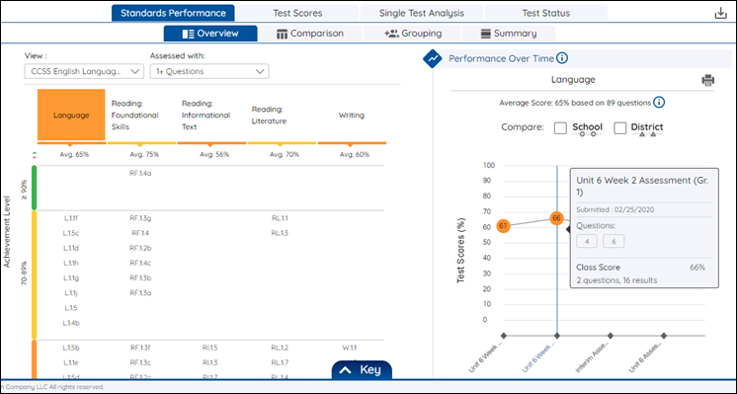This screenshot has width=737, height=394.
Task: Select the Comparison sub-tab
Action: tap(310, 34)
